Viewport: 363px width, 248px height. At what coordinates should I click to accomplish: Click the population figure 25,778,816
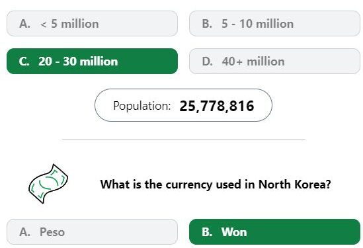point(217,106)
